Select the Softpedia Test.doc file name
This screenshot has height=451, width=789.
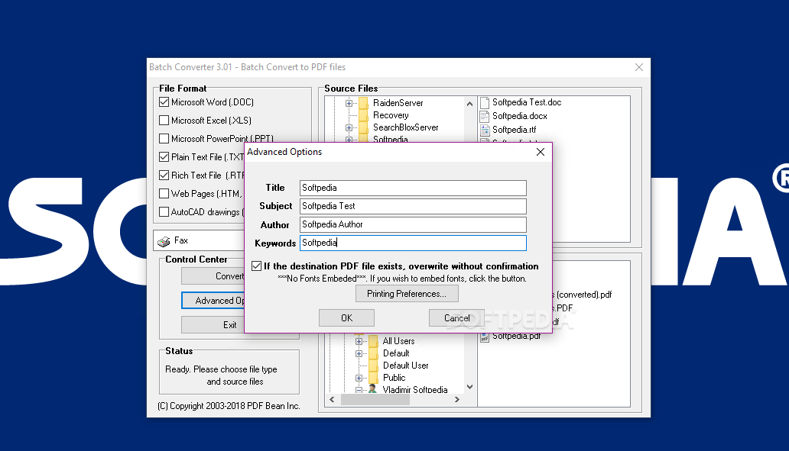(x=527, y=102)
